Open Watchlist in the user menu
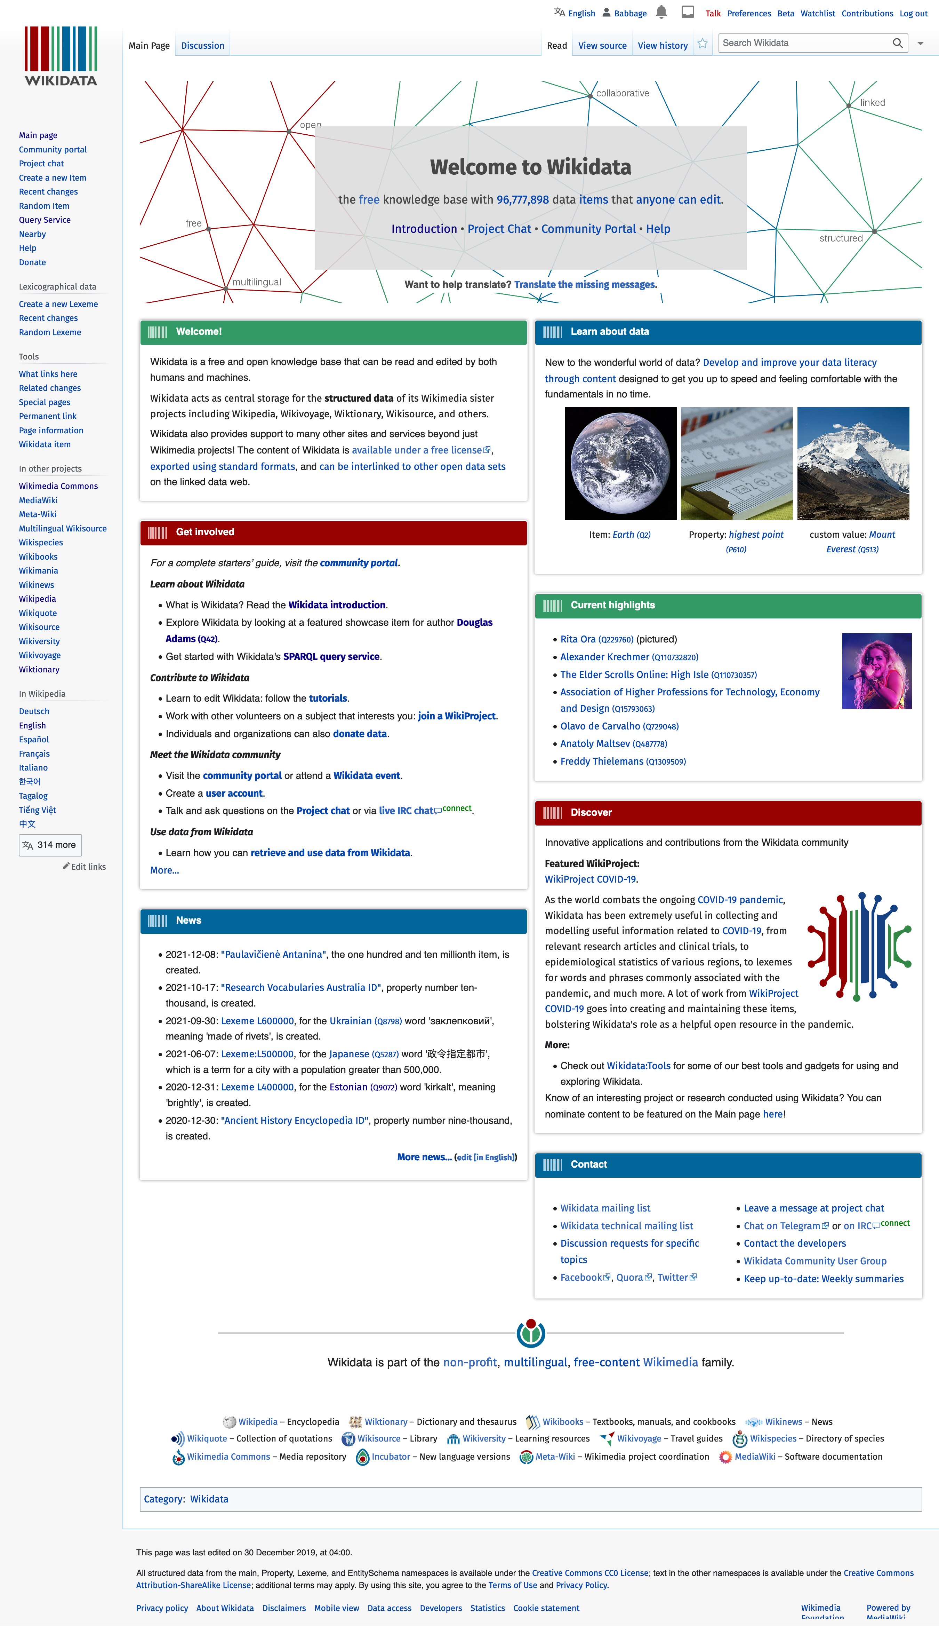The width and height of the screenshot is (939, 1626). pos(818,14)
